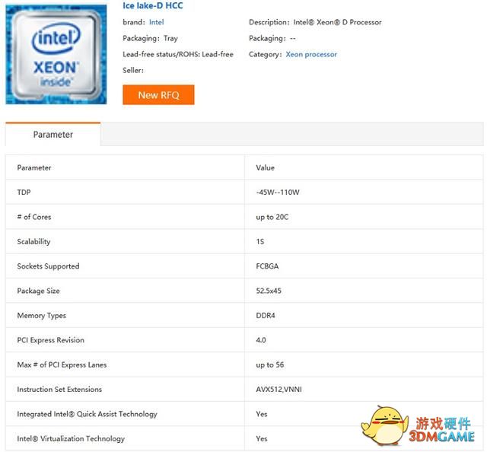Click the 1S value cell
This screenshot has height=452, width=487.
click(x=364, y=241)
